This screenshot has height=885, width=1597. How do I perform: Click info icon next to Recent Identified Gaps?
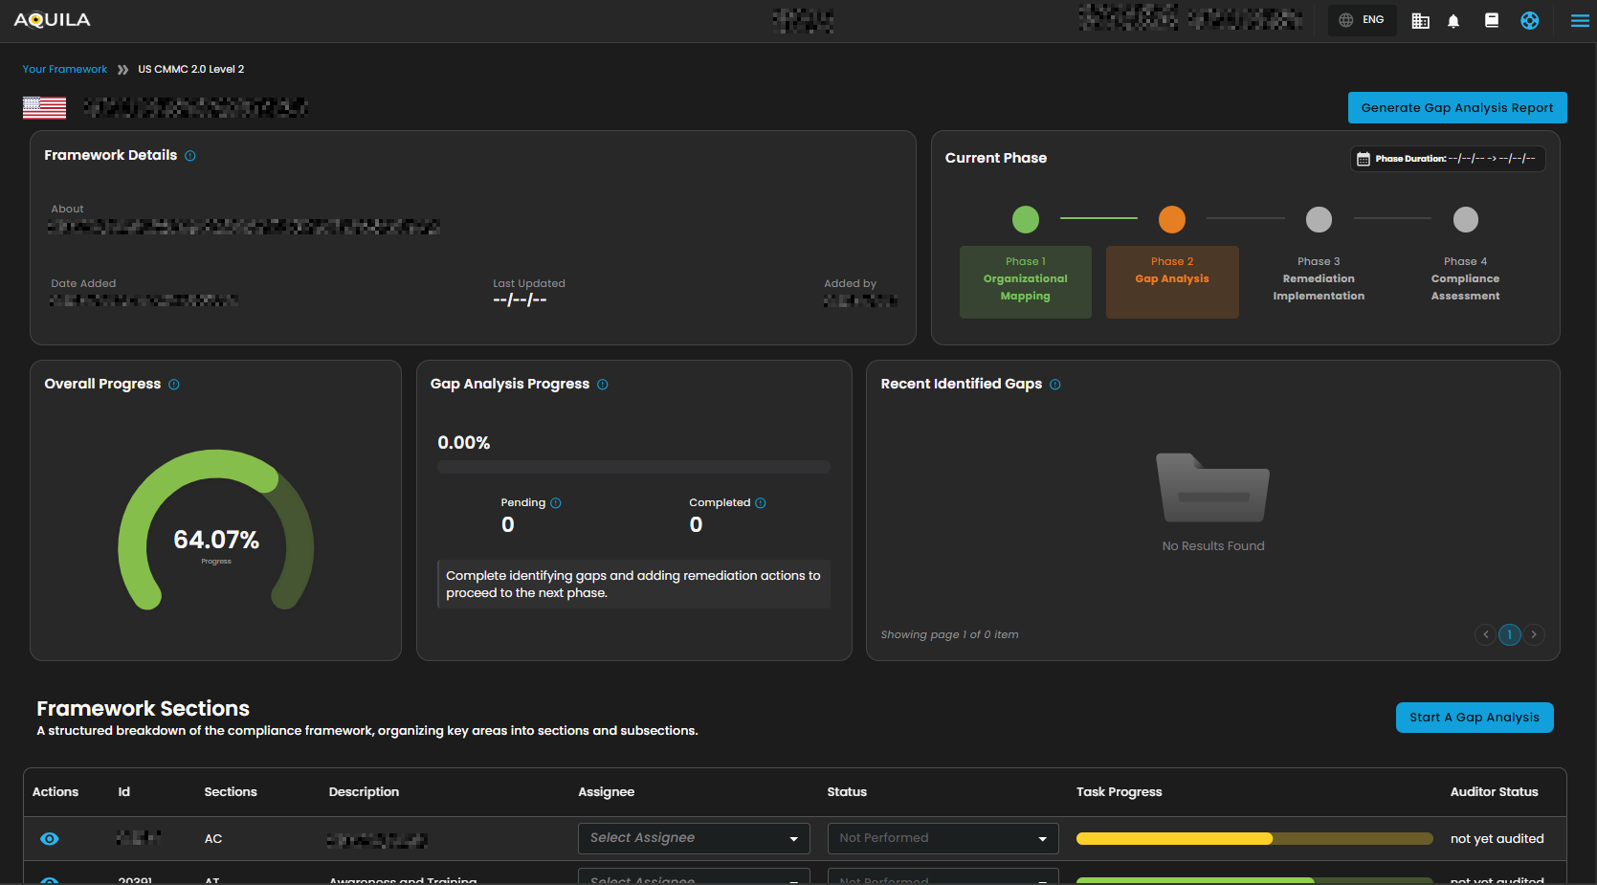1055,385
